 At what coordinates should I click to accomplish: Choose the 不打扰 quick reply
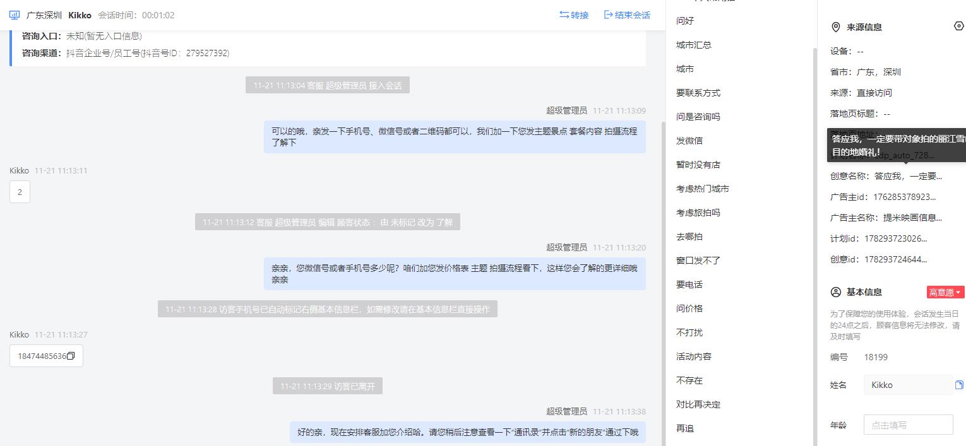(x=689, y=332)
